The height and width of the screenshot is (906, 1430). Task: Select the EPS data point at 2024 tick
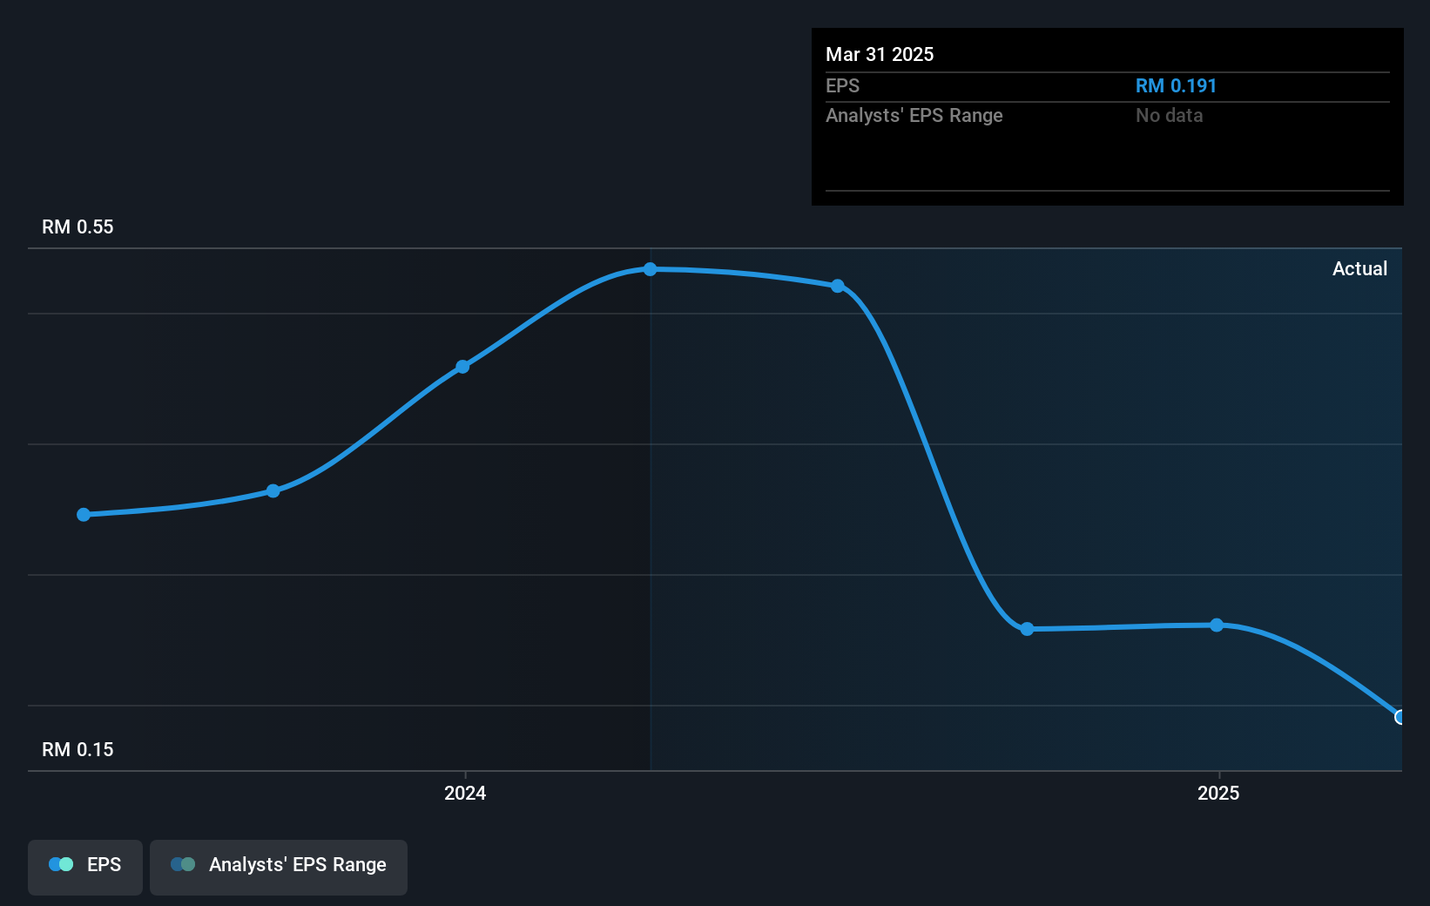(463, 367)
